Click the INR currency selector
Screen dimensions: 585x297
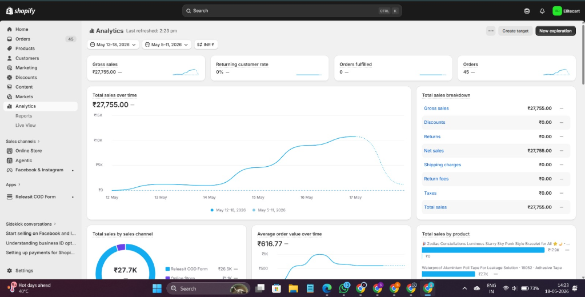tap(206, 45)
